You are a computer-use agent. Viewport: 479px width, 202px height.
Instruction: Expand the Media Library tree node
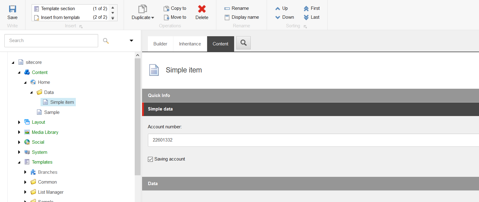point(19,132)
